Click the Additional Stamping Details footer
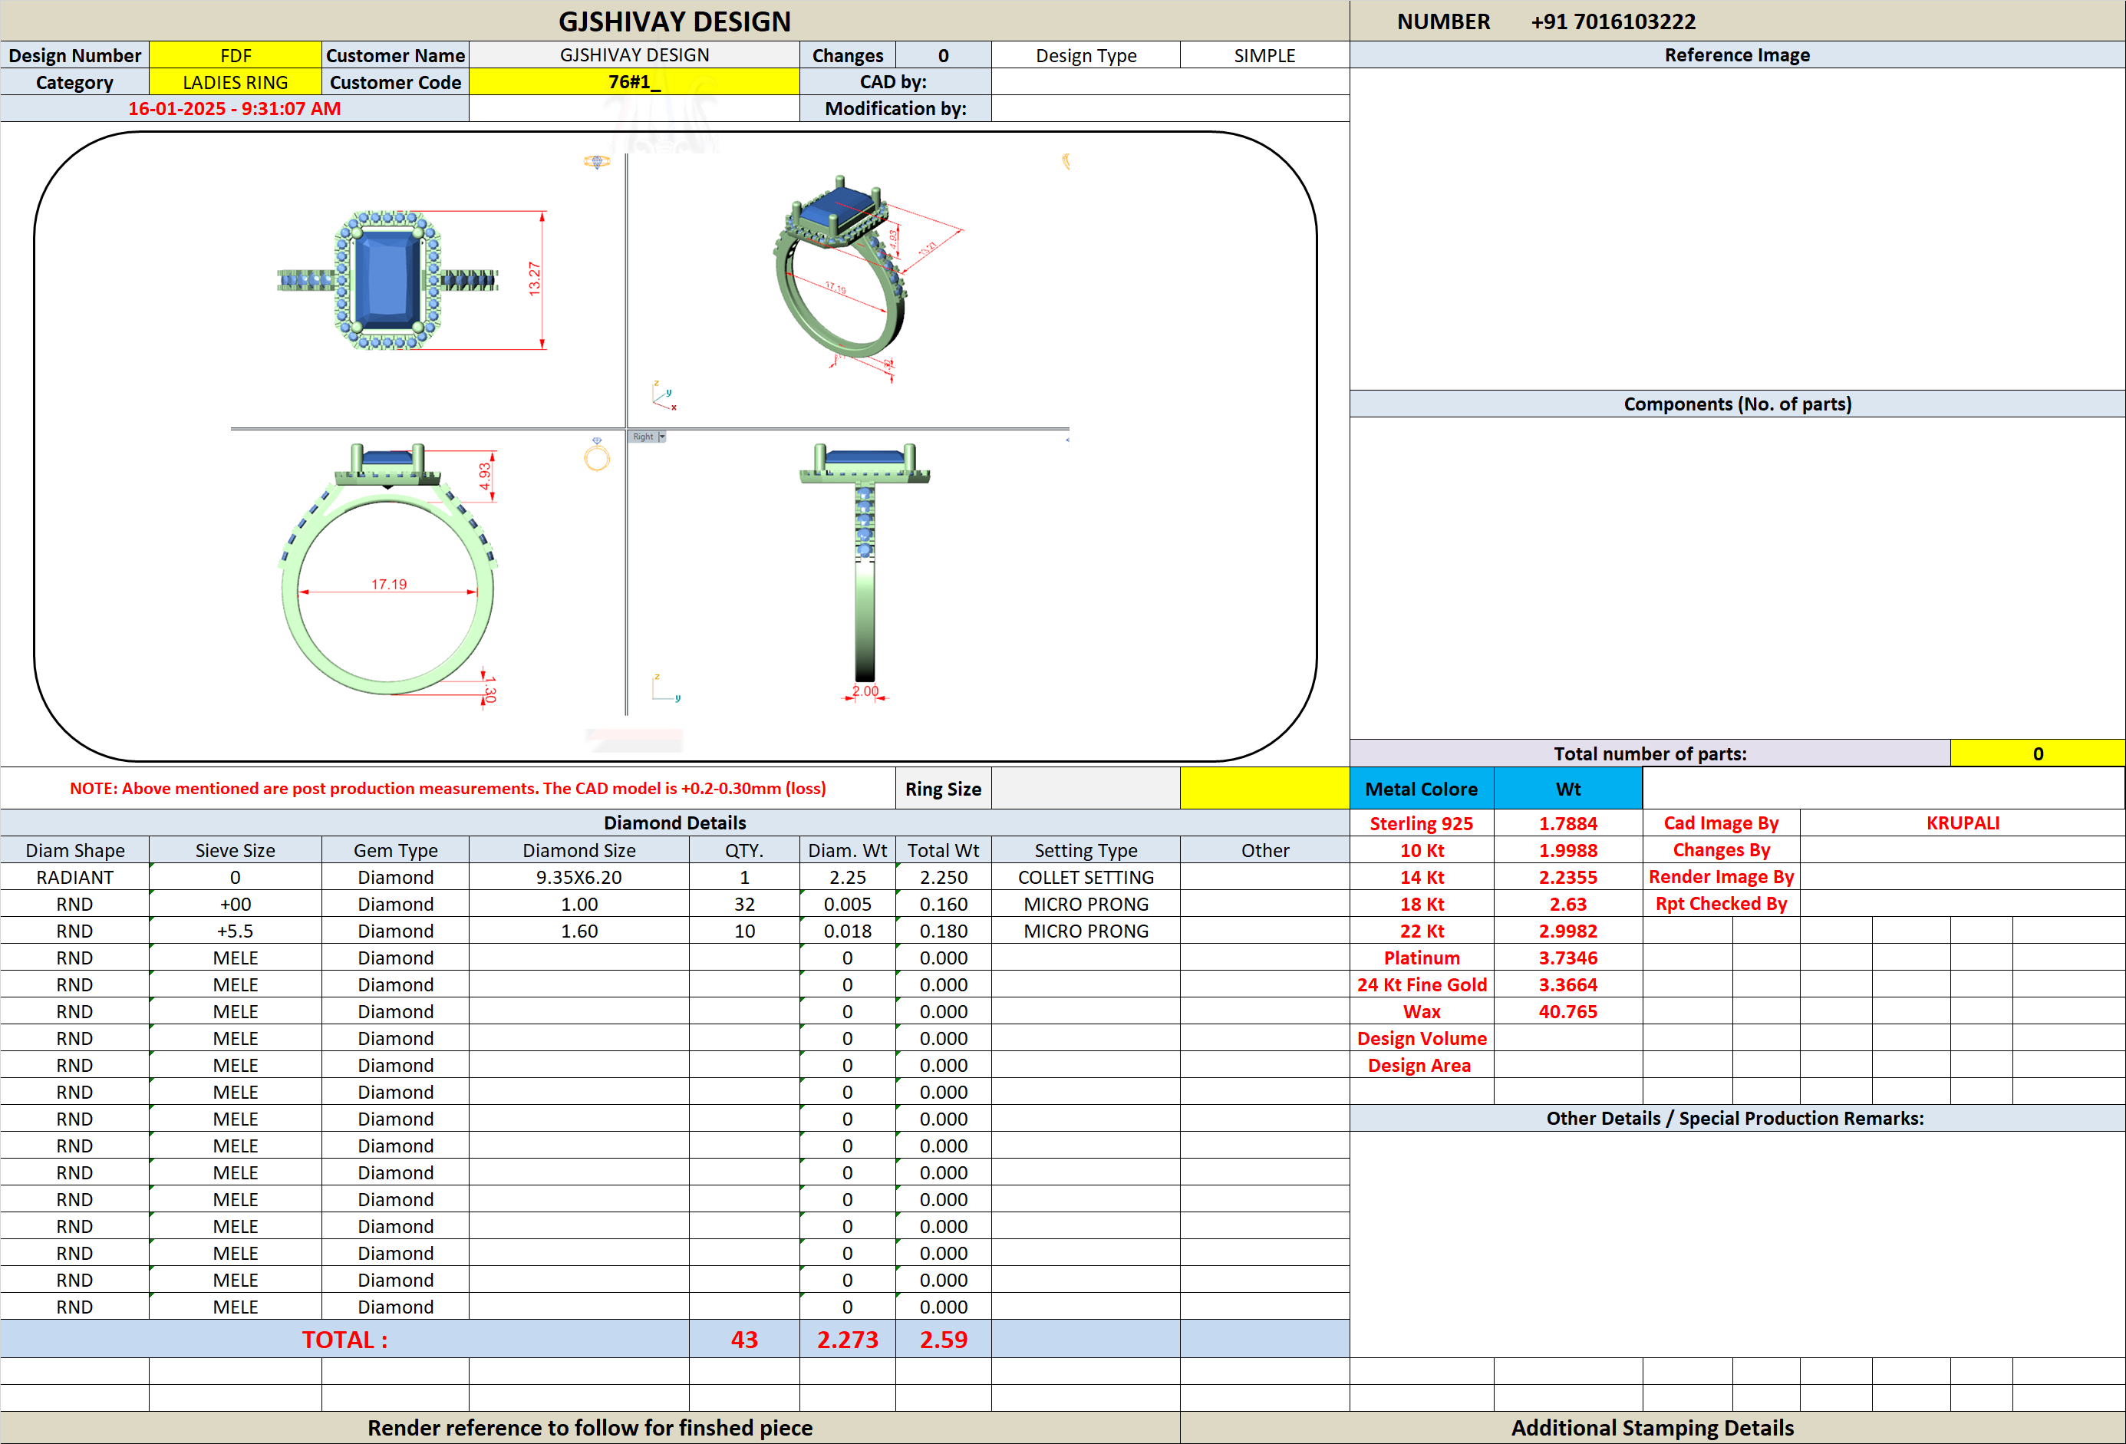 1652,1428
